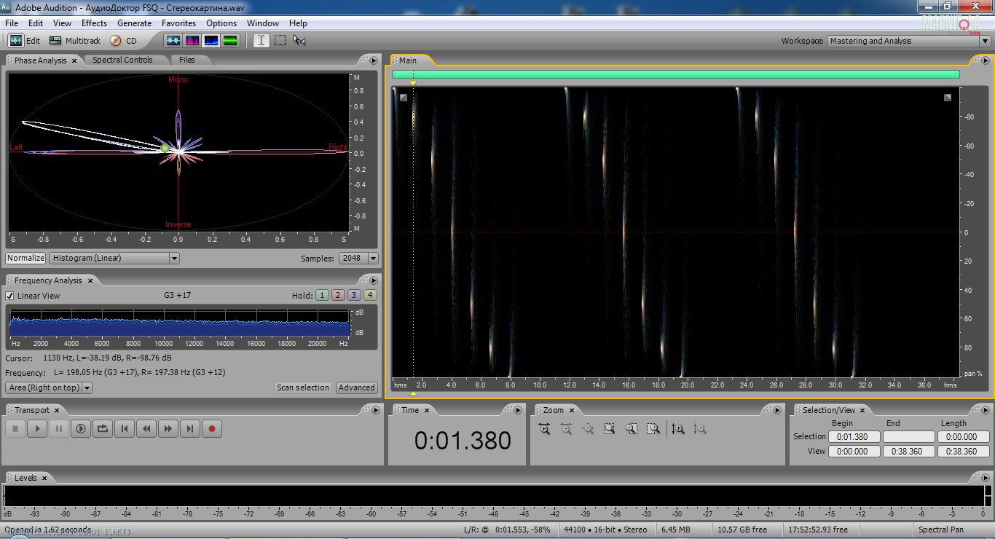Click the Advanced button
The height and width of the screenshot is (539, 995).
click(357, 387)
